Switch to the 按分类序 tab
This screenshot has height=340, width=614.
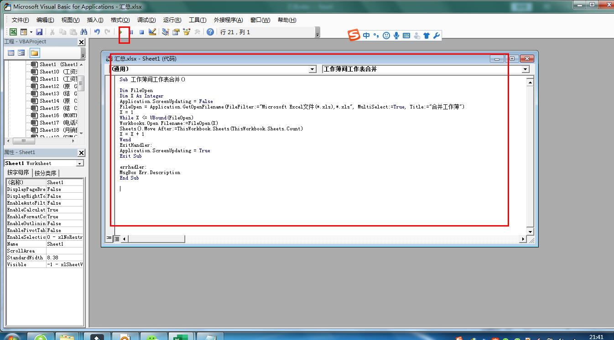pyautogui.click(x=46, y=173)
